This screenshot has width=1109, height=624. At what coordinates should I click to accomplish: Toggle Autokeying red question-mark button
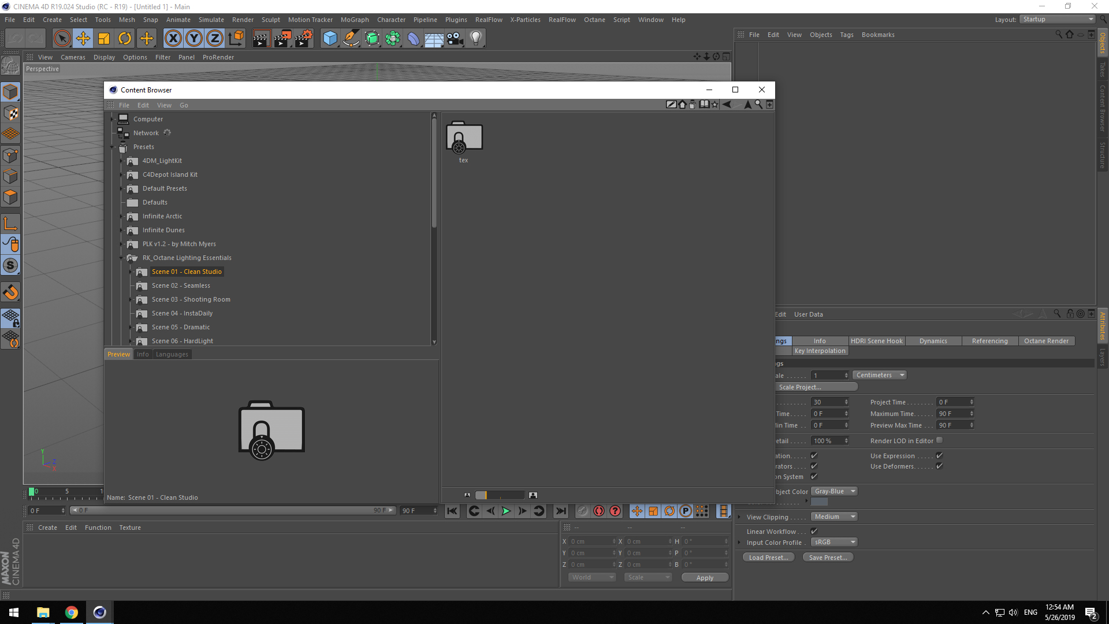(x=615, y=511)
